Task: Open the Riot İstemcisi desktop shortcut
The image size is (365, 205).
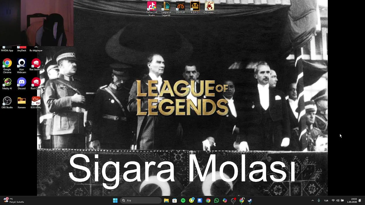Action: [36, 65]
